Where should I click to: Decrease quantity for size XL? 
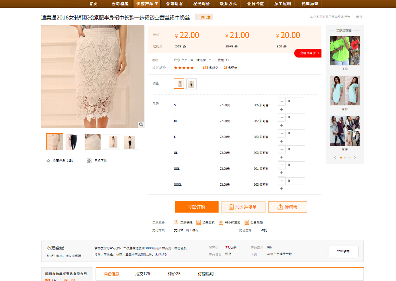(x=282, y=149)
